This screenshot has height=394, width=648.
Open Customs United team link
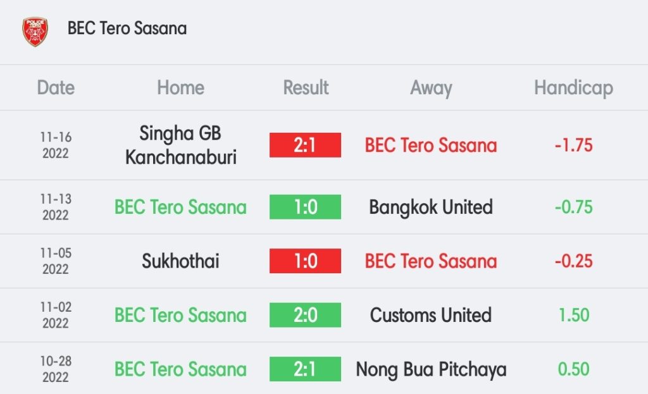pyautogui.click(x=431, y=315)
